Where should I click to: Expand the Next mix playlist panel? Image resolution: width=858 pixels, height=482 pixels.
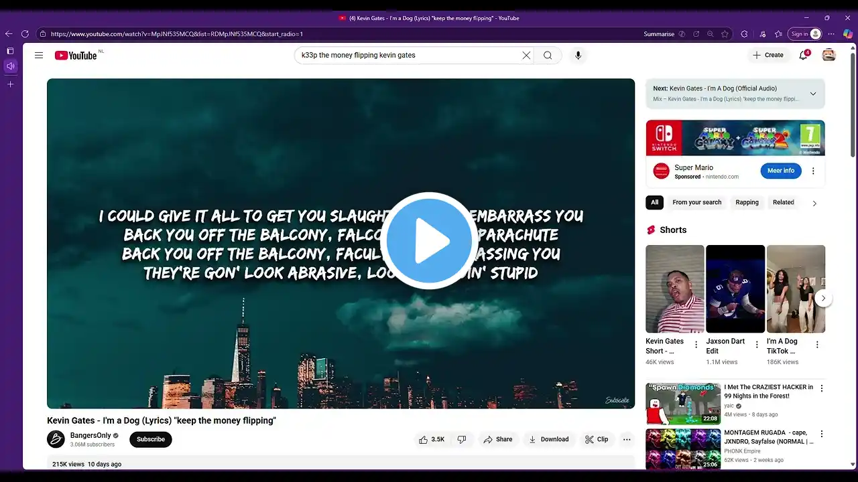point(813,94)
